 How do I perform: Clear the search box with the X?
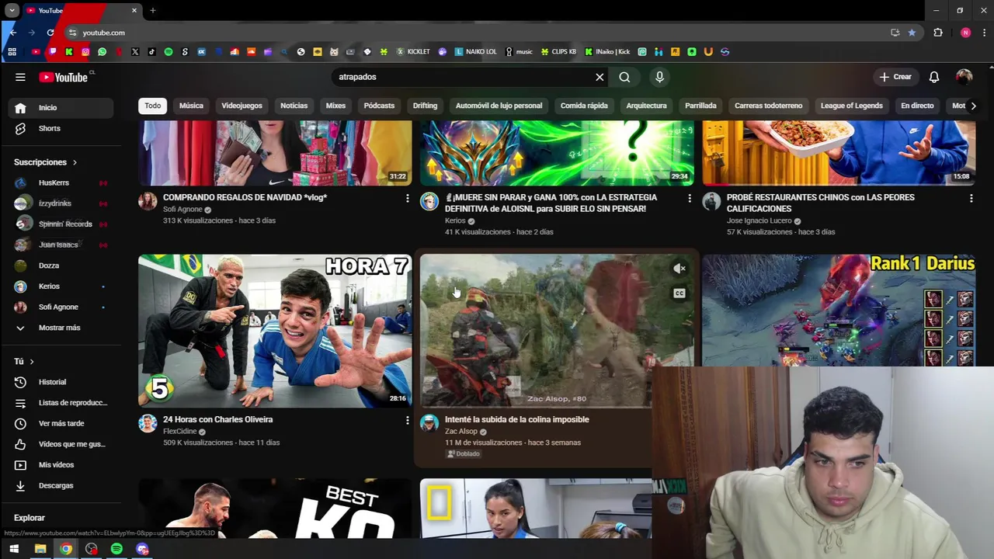pyautogui.click(x=600, y=77)
